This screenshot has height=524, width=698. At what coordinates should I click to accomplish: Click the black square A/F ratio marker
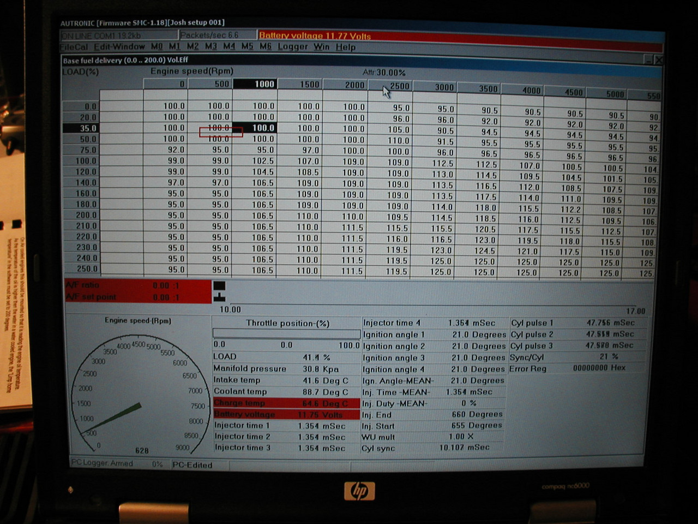point(219,285)
